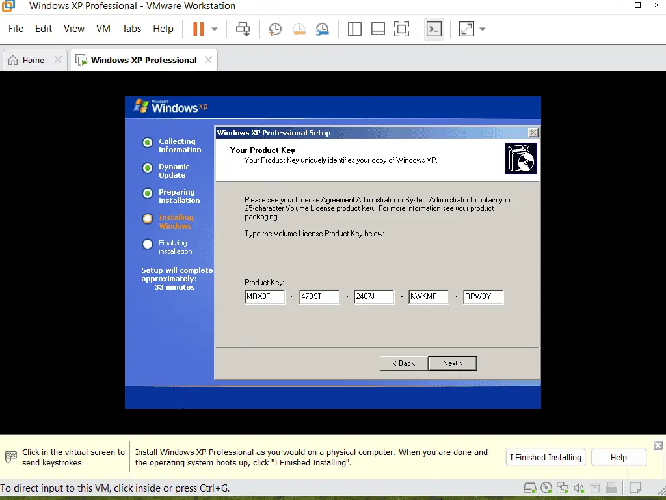Click the Send Ctrl+Alt+Del toolbar icon
666x500 pixels.
tap(243, 29)
